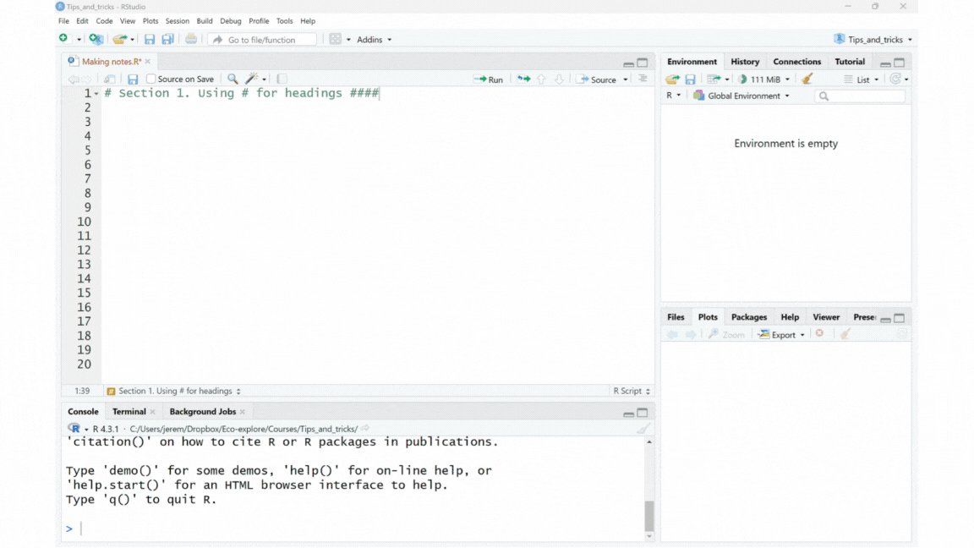974x548 pixels.
Task: Click Show in new window icon
Action: coord(109,79)
